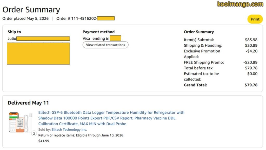Click the return eligibility through June 10 text
This screenshot has width=266, height=150.
(x=81, y=135)
